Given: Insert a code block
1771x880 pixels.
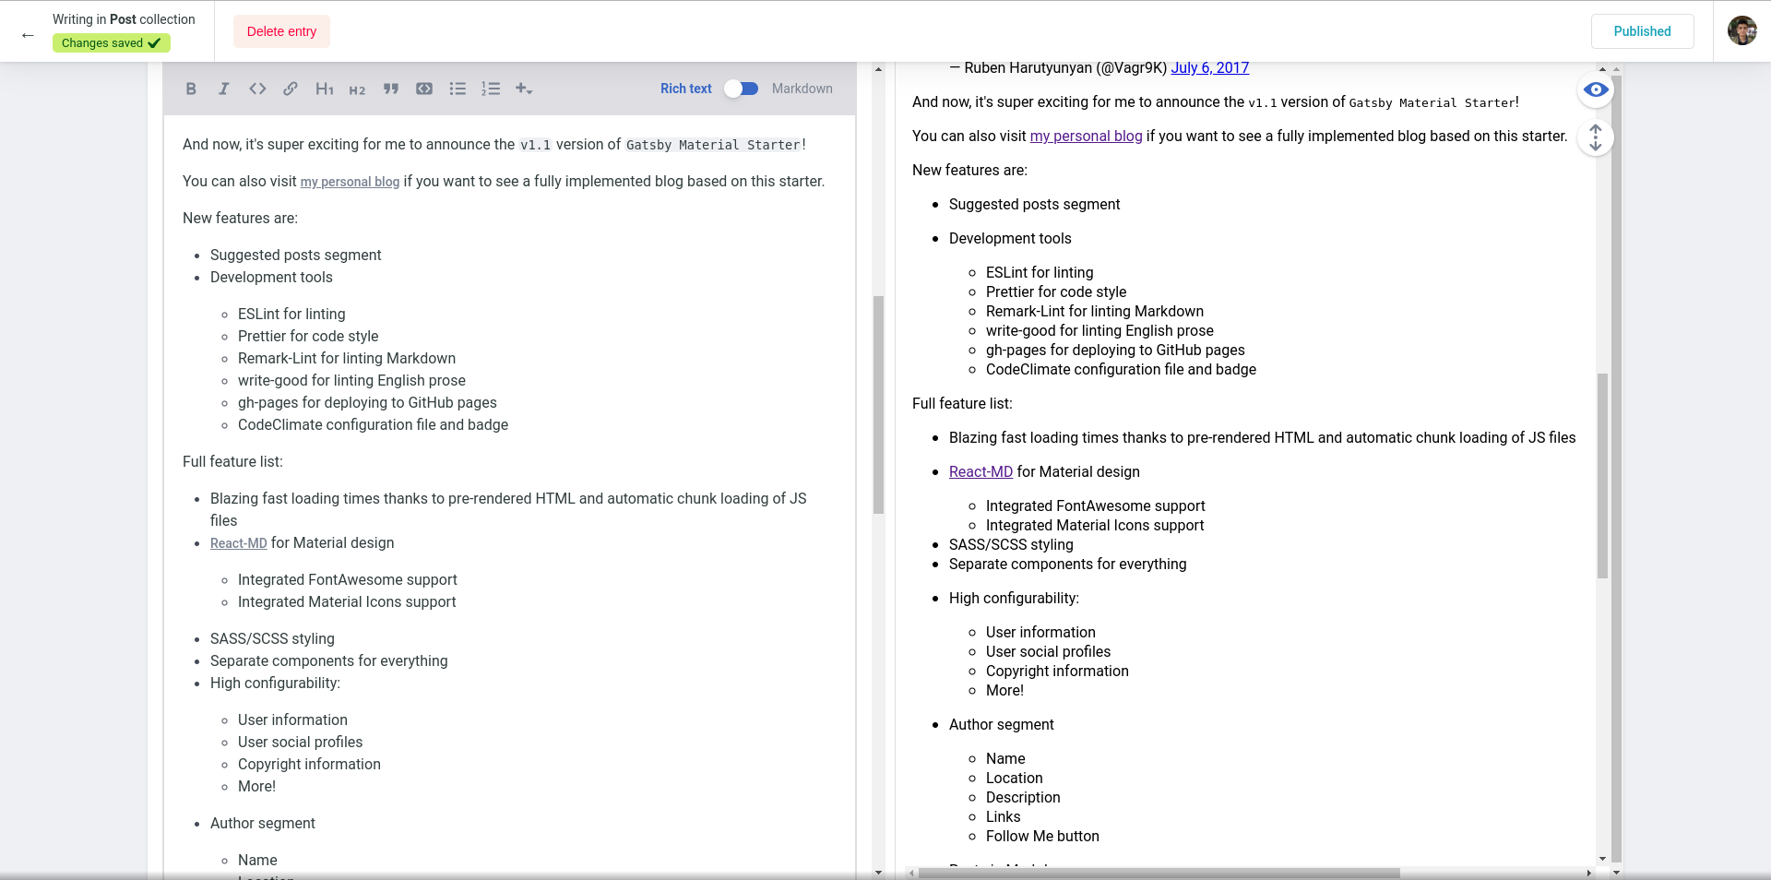Looking at the screenshot, I should 424,89.
